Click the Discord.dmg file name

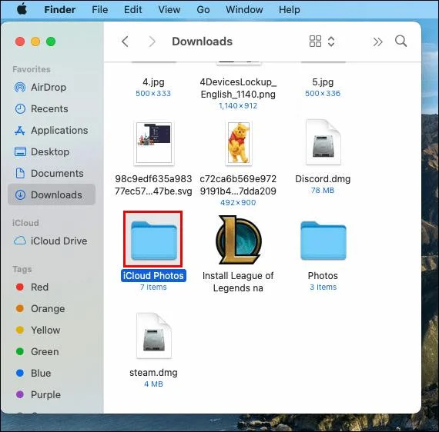(x=323, y=179)
